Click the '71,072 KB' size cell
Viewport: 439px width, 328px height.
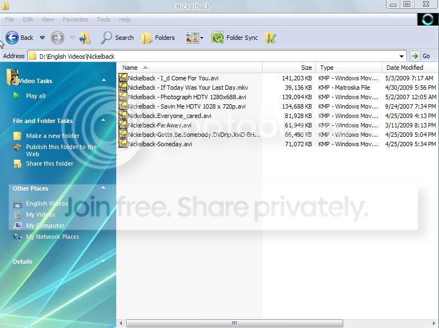(298, 144)
